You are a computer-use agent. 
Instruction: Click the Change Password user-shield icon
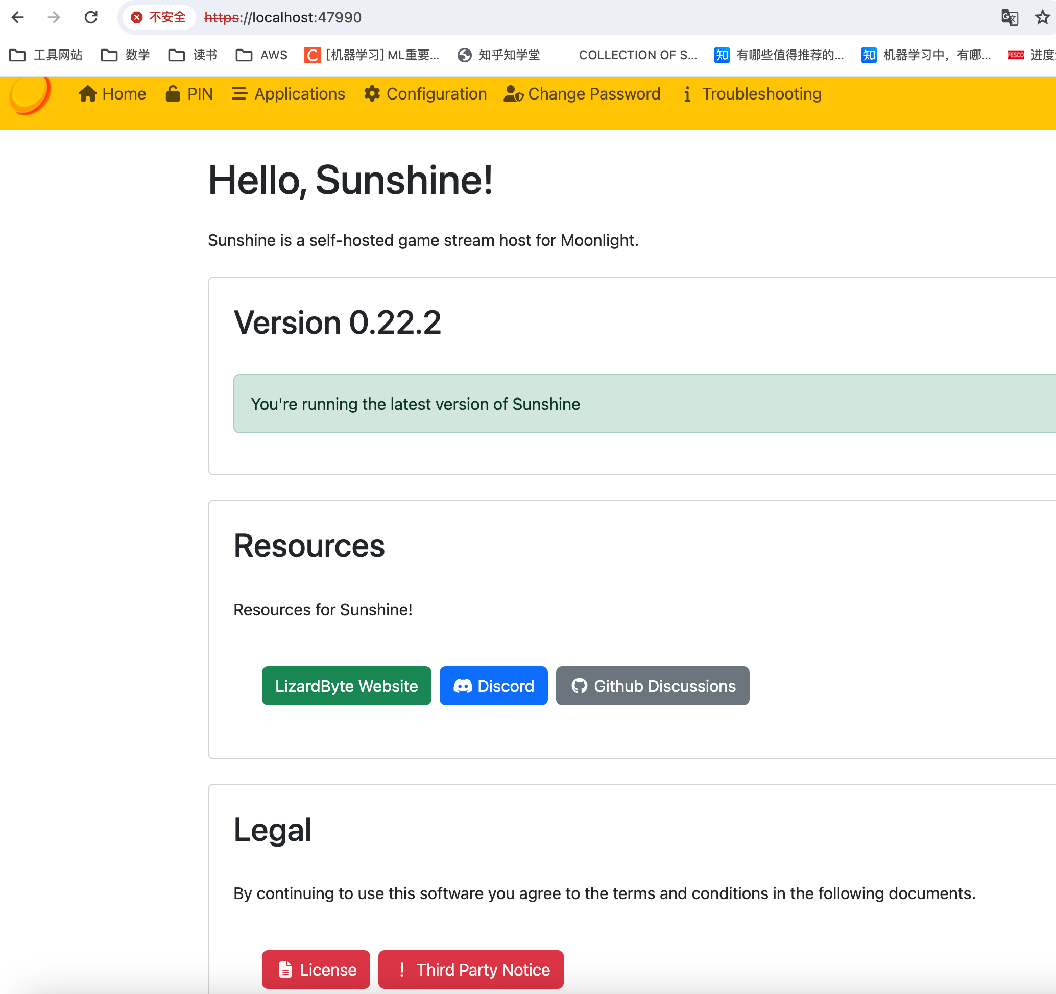(513, 94)
